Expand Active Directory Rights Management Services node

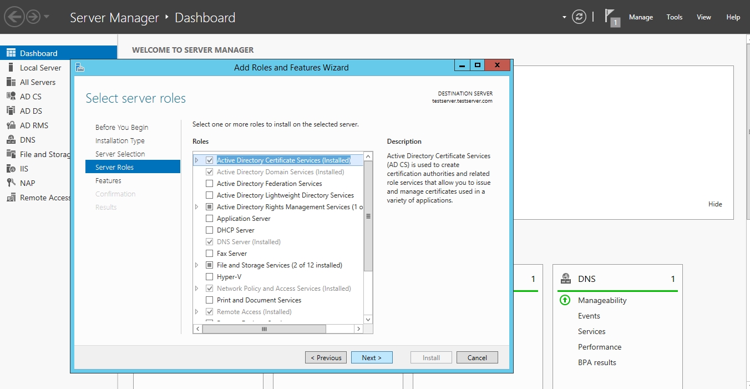click(196, 206)
